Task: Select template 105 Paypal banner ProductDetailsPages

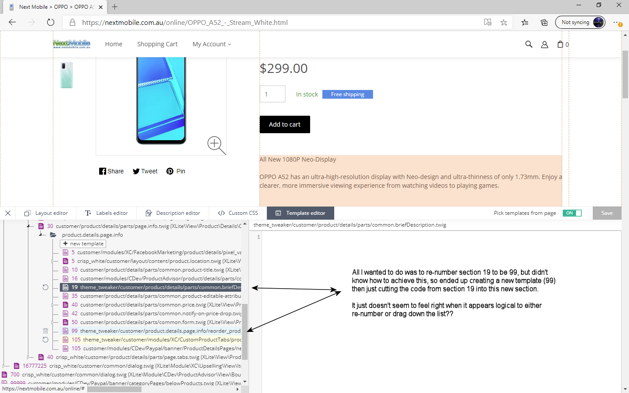Action: 151,348
